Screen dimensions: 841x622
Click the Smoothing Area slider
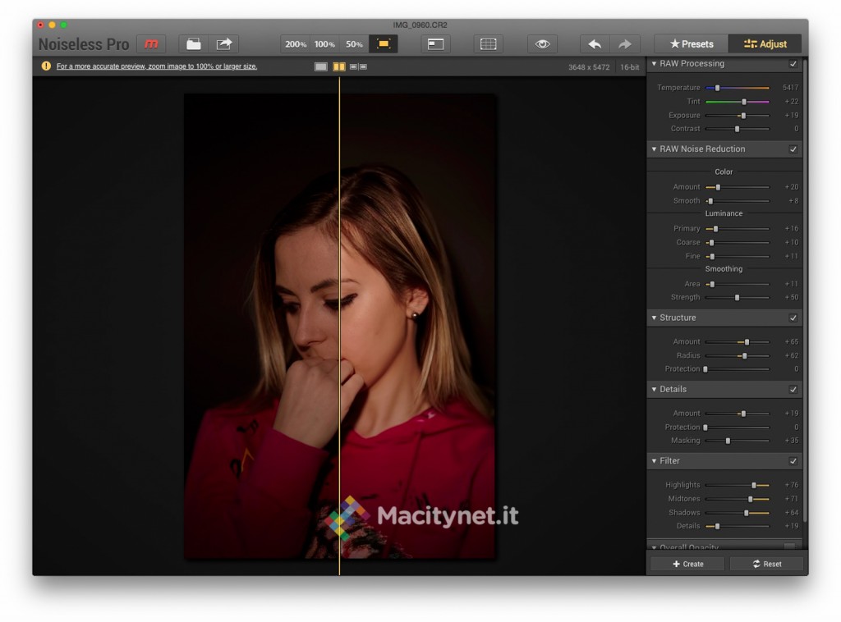(x=738, y=284)
